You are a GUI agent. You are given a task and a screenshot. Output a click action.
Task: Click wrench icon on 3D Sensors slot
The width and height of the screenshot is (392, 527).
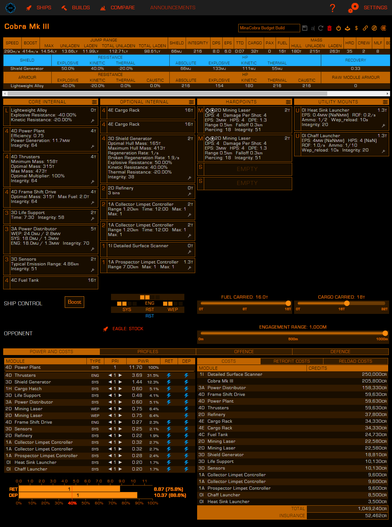click(92, 270)
